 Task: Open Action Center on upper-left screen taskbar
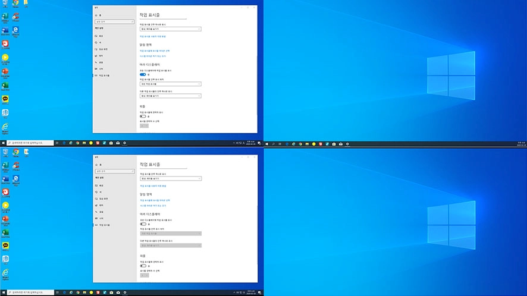[x=259, y=143]
